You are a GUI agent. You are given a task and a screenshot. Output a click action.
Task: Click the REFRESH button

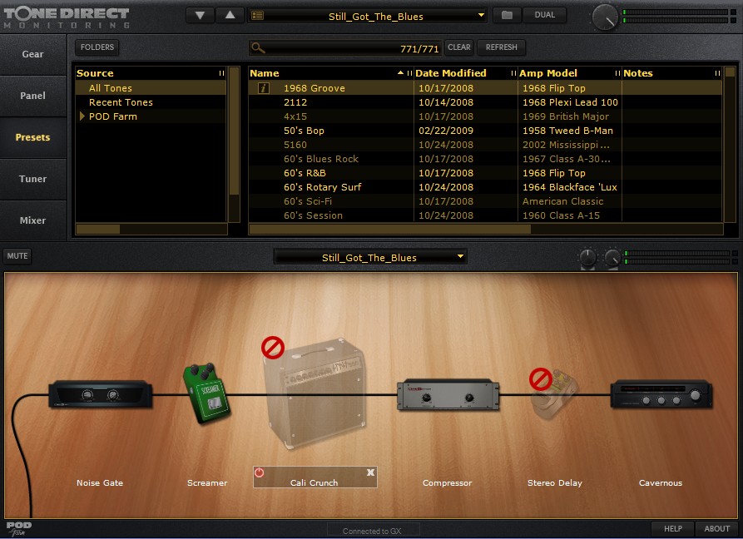pos(502,47)
